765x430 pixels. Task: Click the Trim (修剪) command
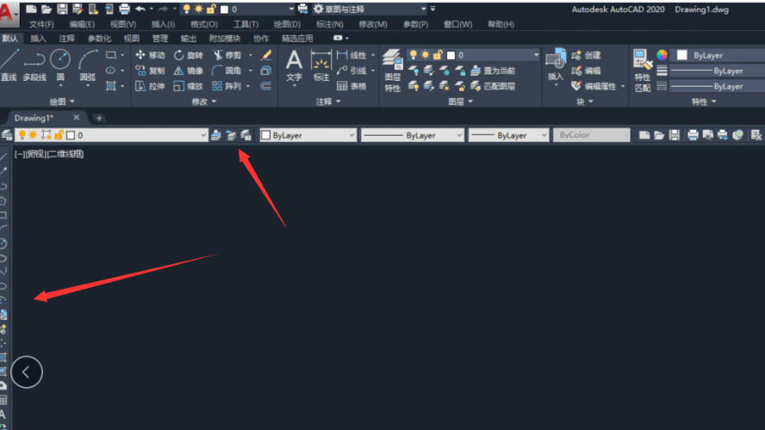pos(227,55)
